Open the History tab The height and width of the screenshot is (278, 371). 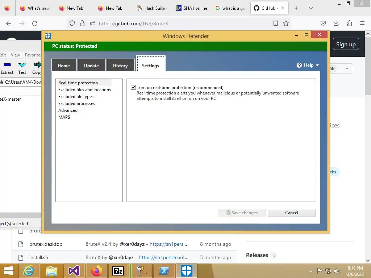point(120,66)
